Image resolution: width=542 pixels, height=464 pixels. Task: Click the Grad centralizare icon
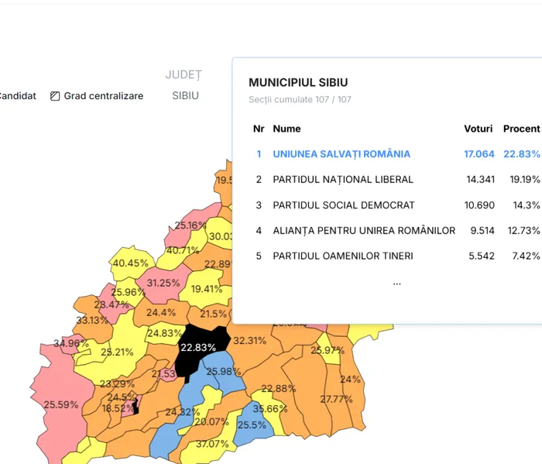(x=55, y=96)
